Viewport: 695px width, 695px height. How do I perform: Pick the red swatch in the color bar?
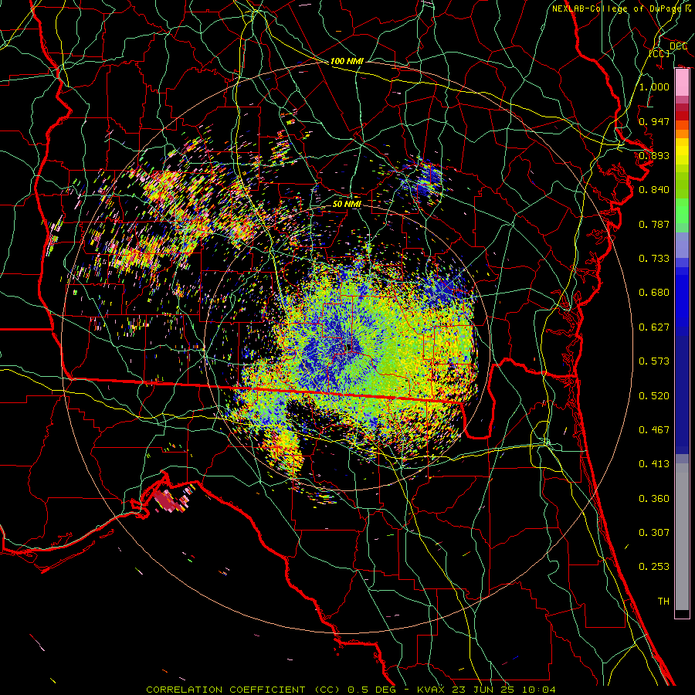coord(682,115)
